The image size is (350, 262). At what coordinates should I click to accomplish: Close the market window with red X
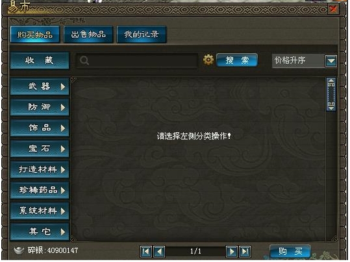[x=333, y=9]
